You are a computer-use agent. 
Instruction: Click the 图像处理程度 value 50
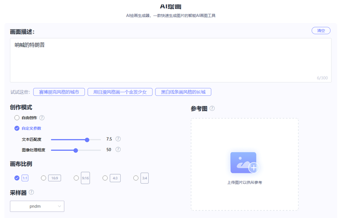[108, 149]
